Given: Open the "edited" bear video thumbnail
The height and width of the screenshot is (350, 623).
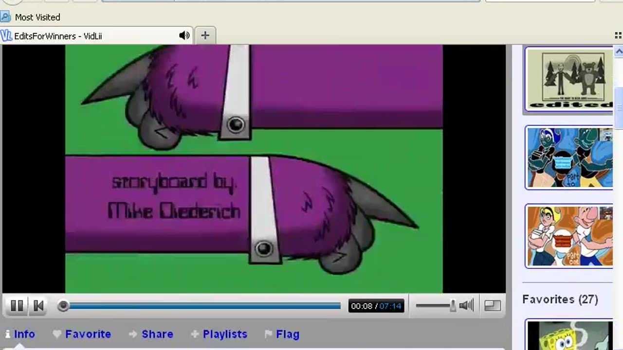Looking at the screenshot, I should point(569,79).
